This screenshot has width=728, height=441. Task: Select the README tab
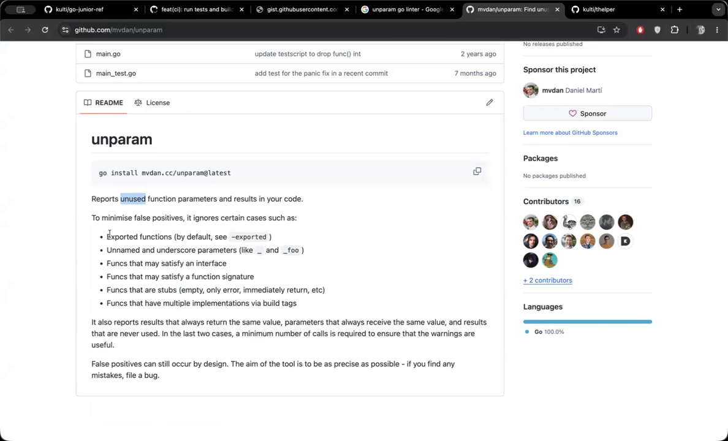tap(104, 102)
